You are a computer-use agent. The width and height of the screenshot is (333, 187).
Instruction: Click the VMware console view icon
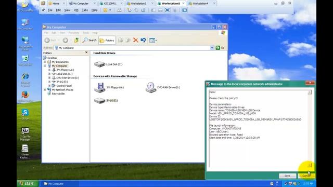[184, 10]
